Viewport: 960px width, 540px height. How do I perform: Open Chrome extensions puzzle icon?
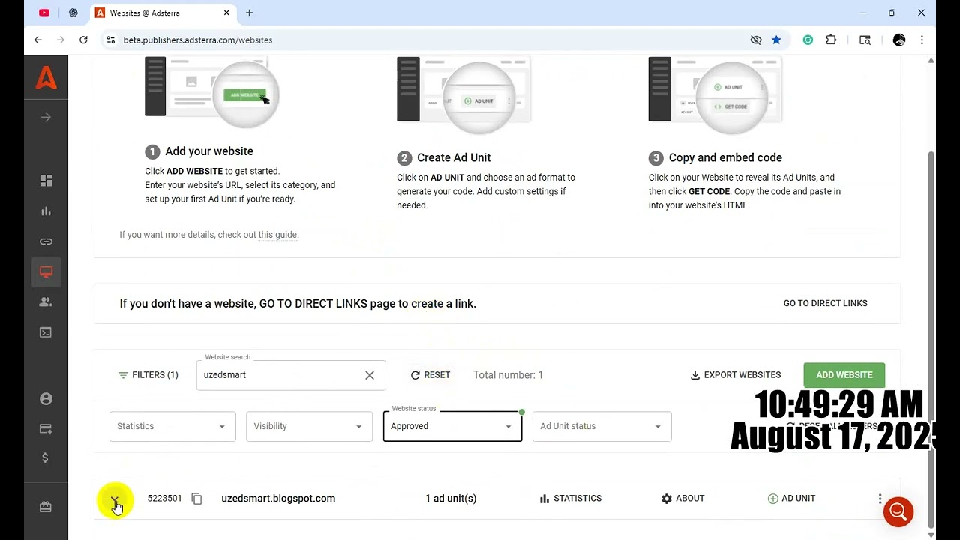(831, 40)
